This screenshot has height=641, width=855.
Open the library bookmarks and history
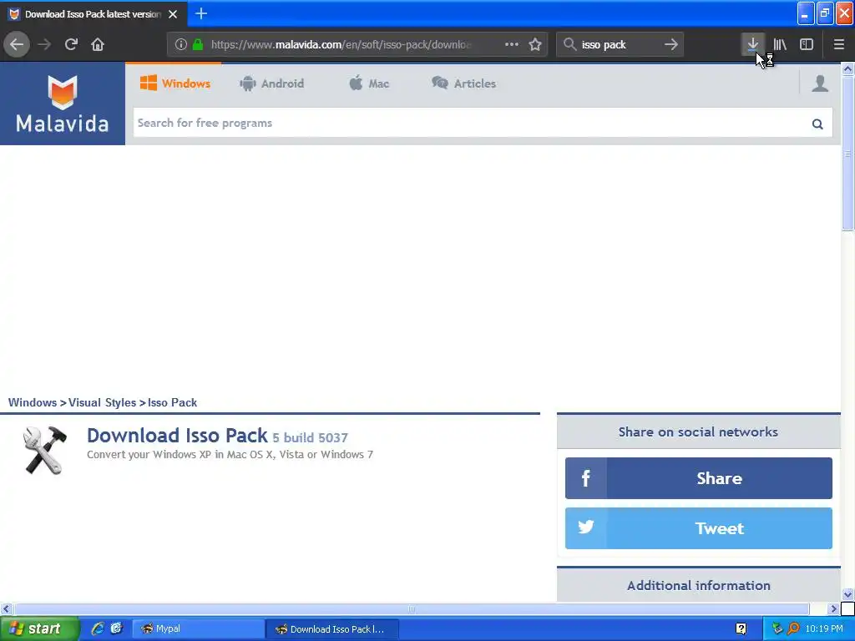click(780, 44)
